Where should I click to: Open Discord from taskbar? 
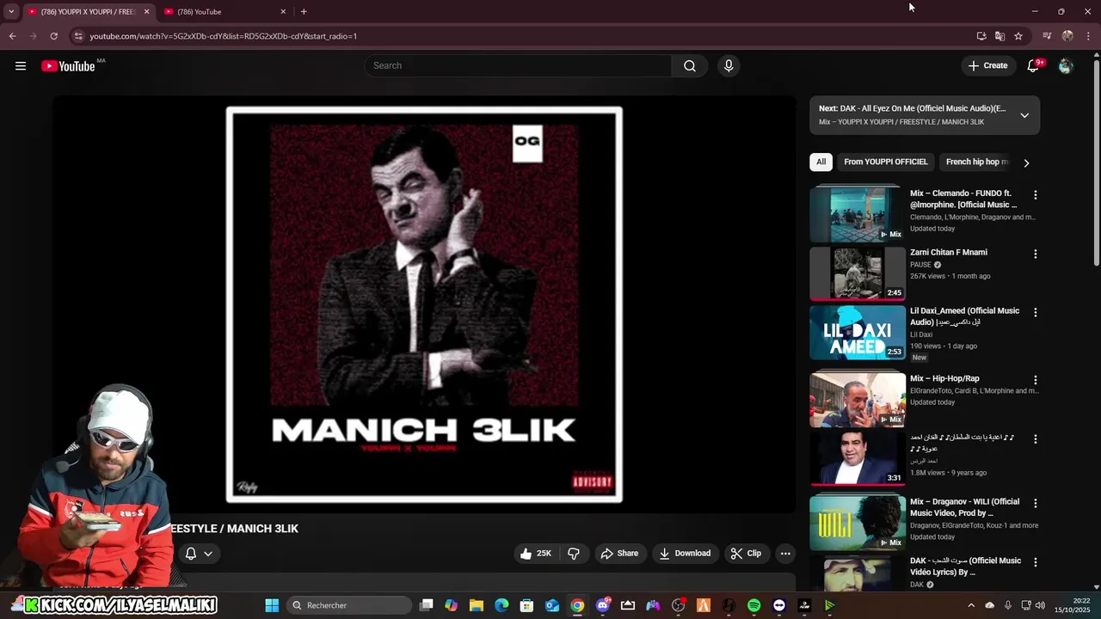coord(602,605)
